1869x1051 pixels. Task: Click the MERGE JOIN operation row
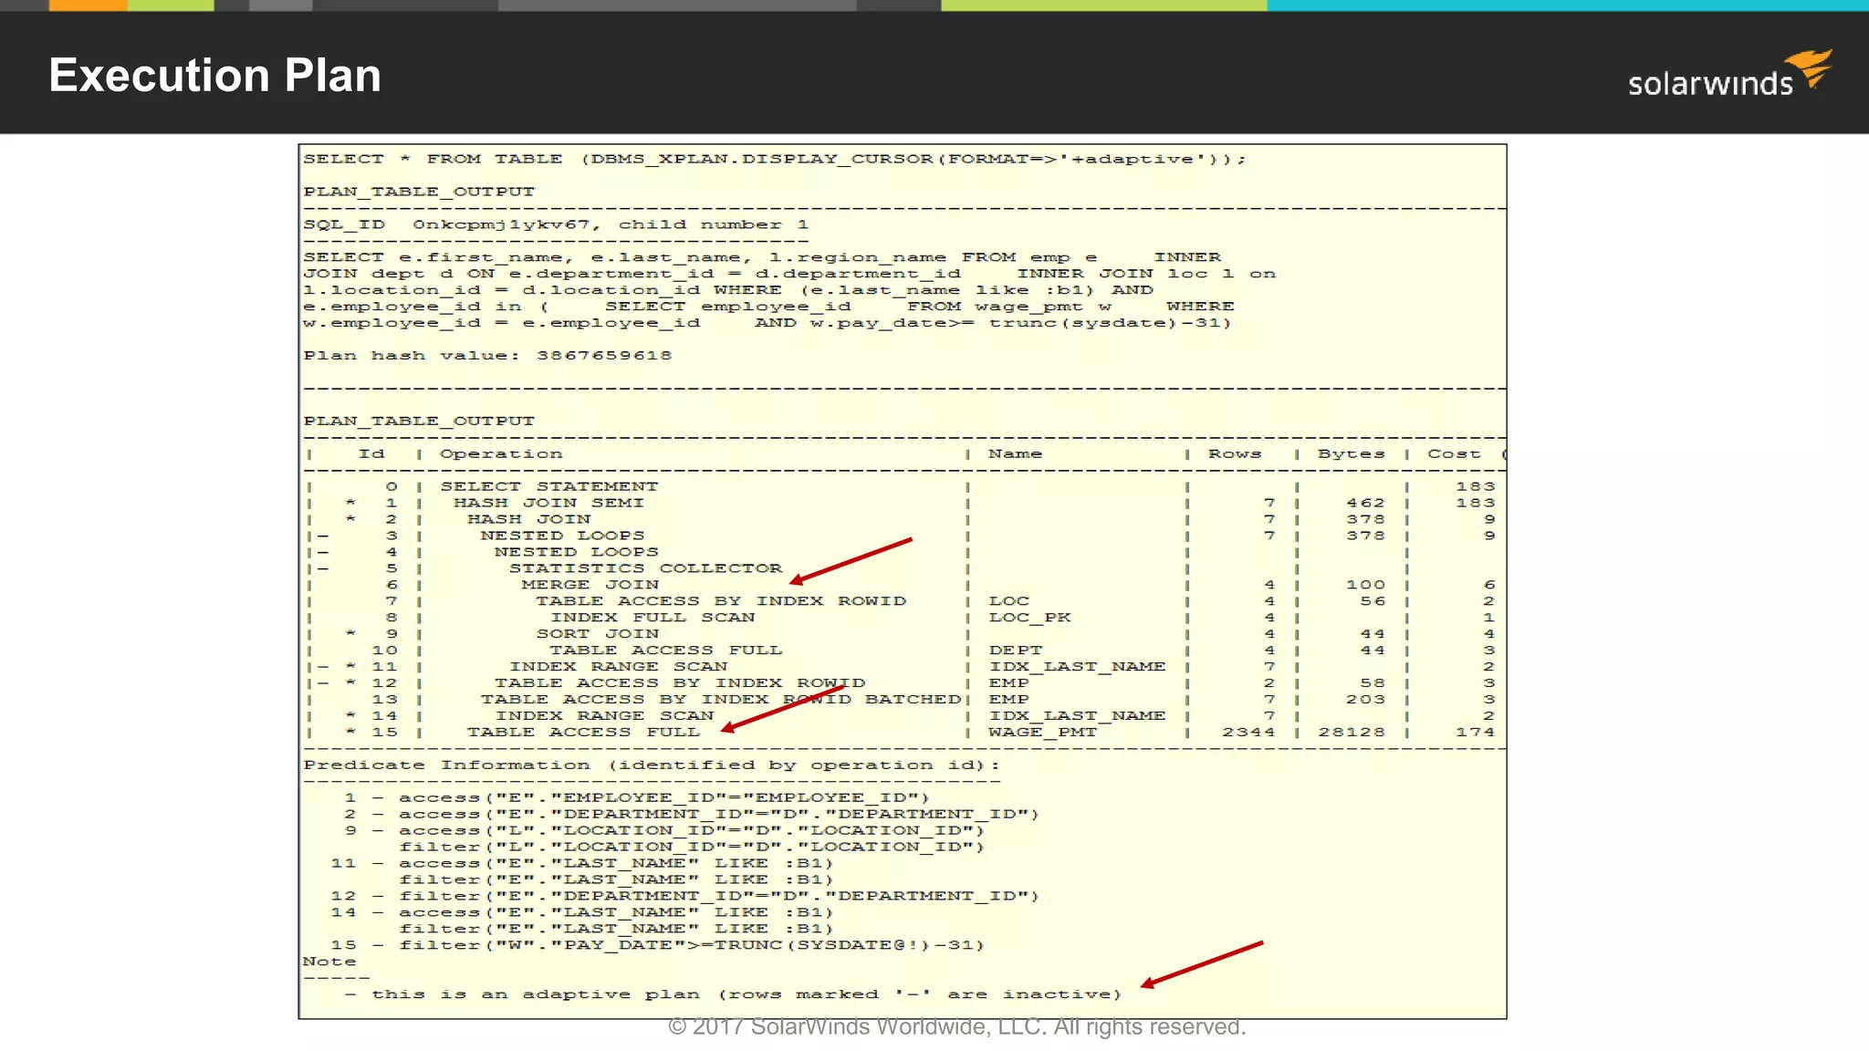coord(590,585)
